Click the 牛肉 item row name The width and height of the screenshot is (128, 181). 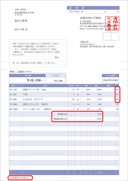(x=25, y=94)
